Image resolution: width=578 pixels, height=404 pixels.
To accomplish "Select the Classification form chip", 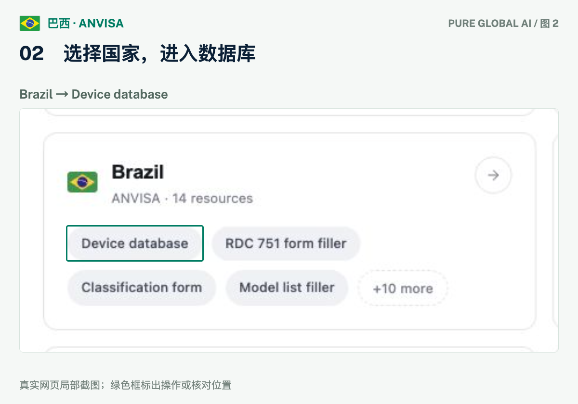I will pyautogui.click(x=142, y=288).
